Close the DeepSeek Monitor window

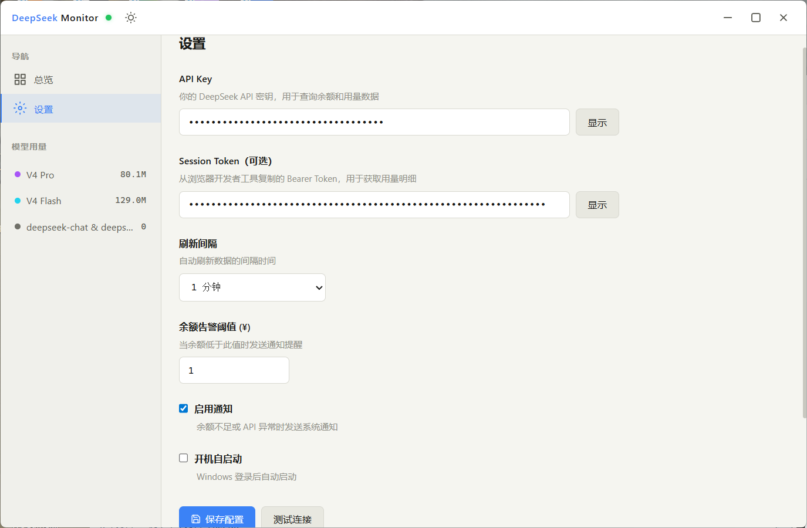784,18
